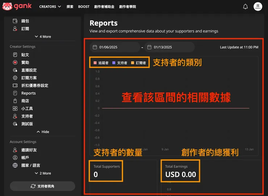Viewport: 268px width, 196px height.
Task: Click the end date field 01/13/2025
Action: pos(169,47)
